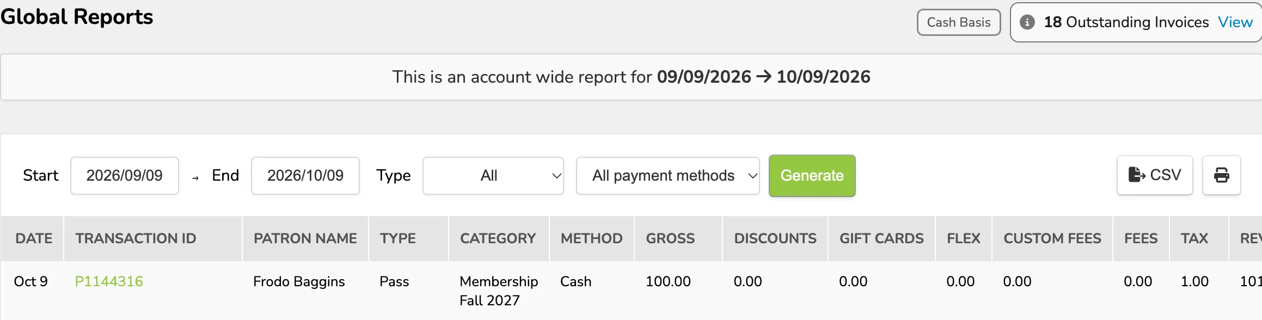1262x320 pixels.
Task: Click the gross amount 100.00
Action: 668,281
